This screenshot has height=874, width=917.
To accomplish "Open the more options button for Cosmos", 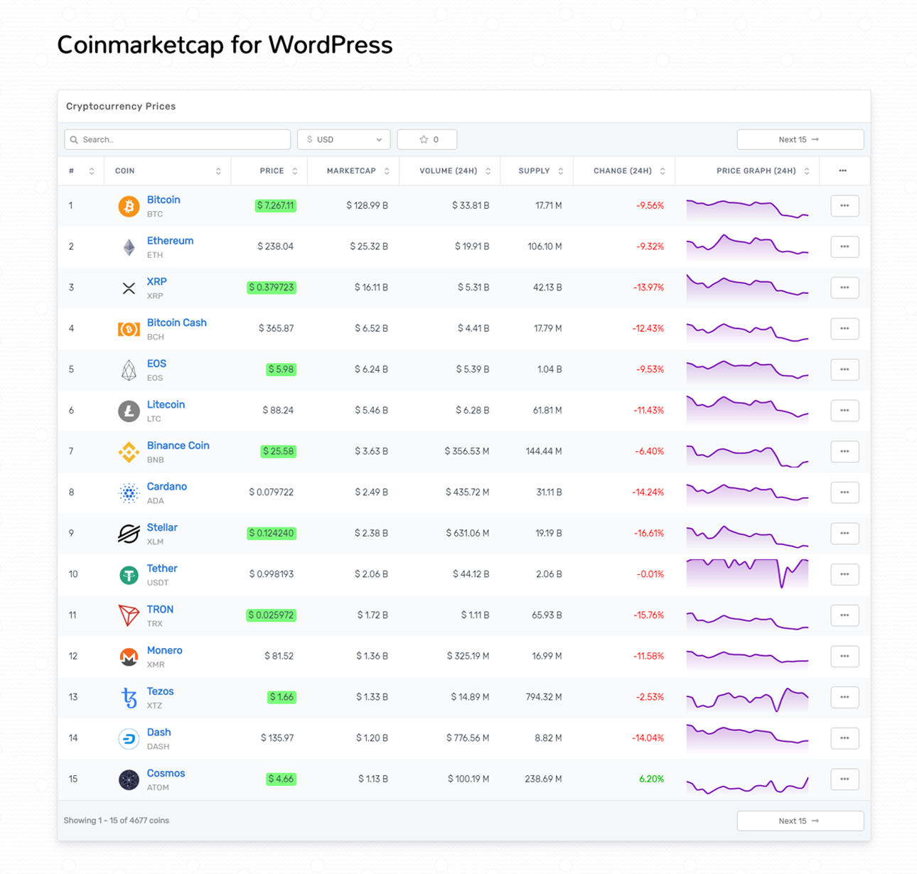I will pyautogui.click(x=844, y=779).
